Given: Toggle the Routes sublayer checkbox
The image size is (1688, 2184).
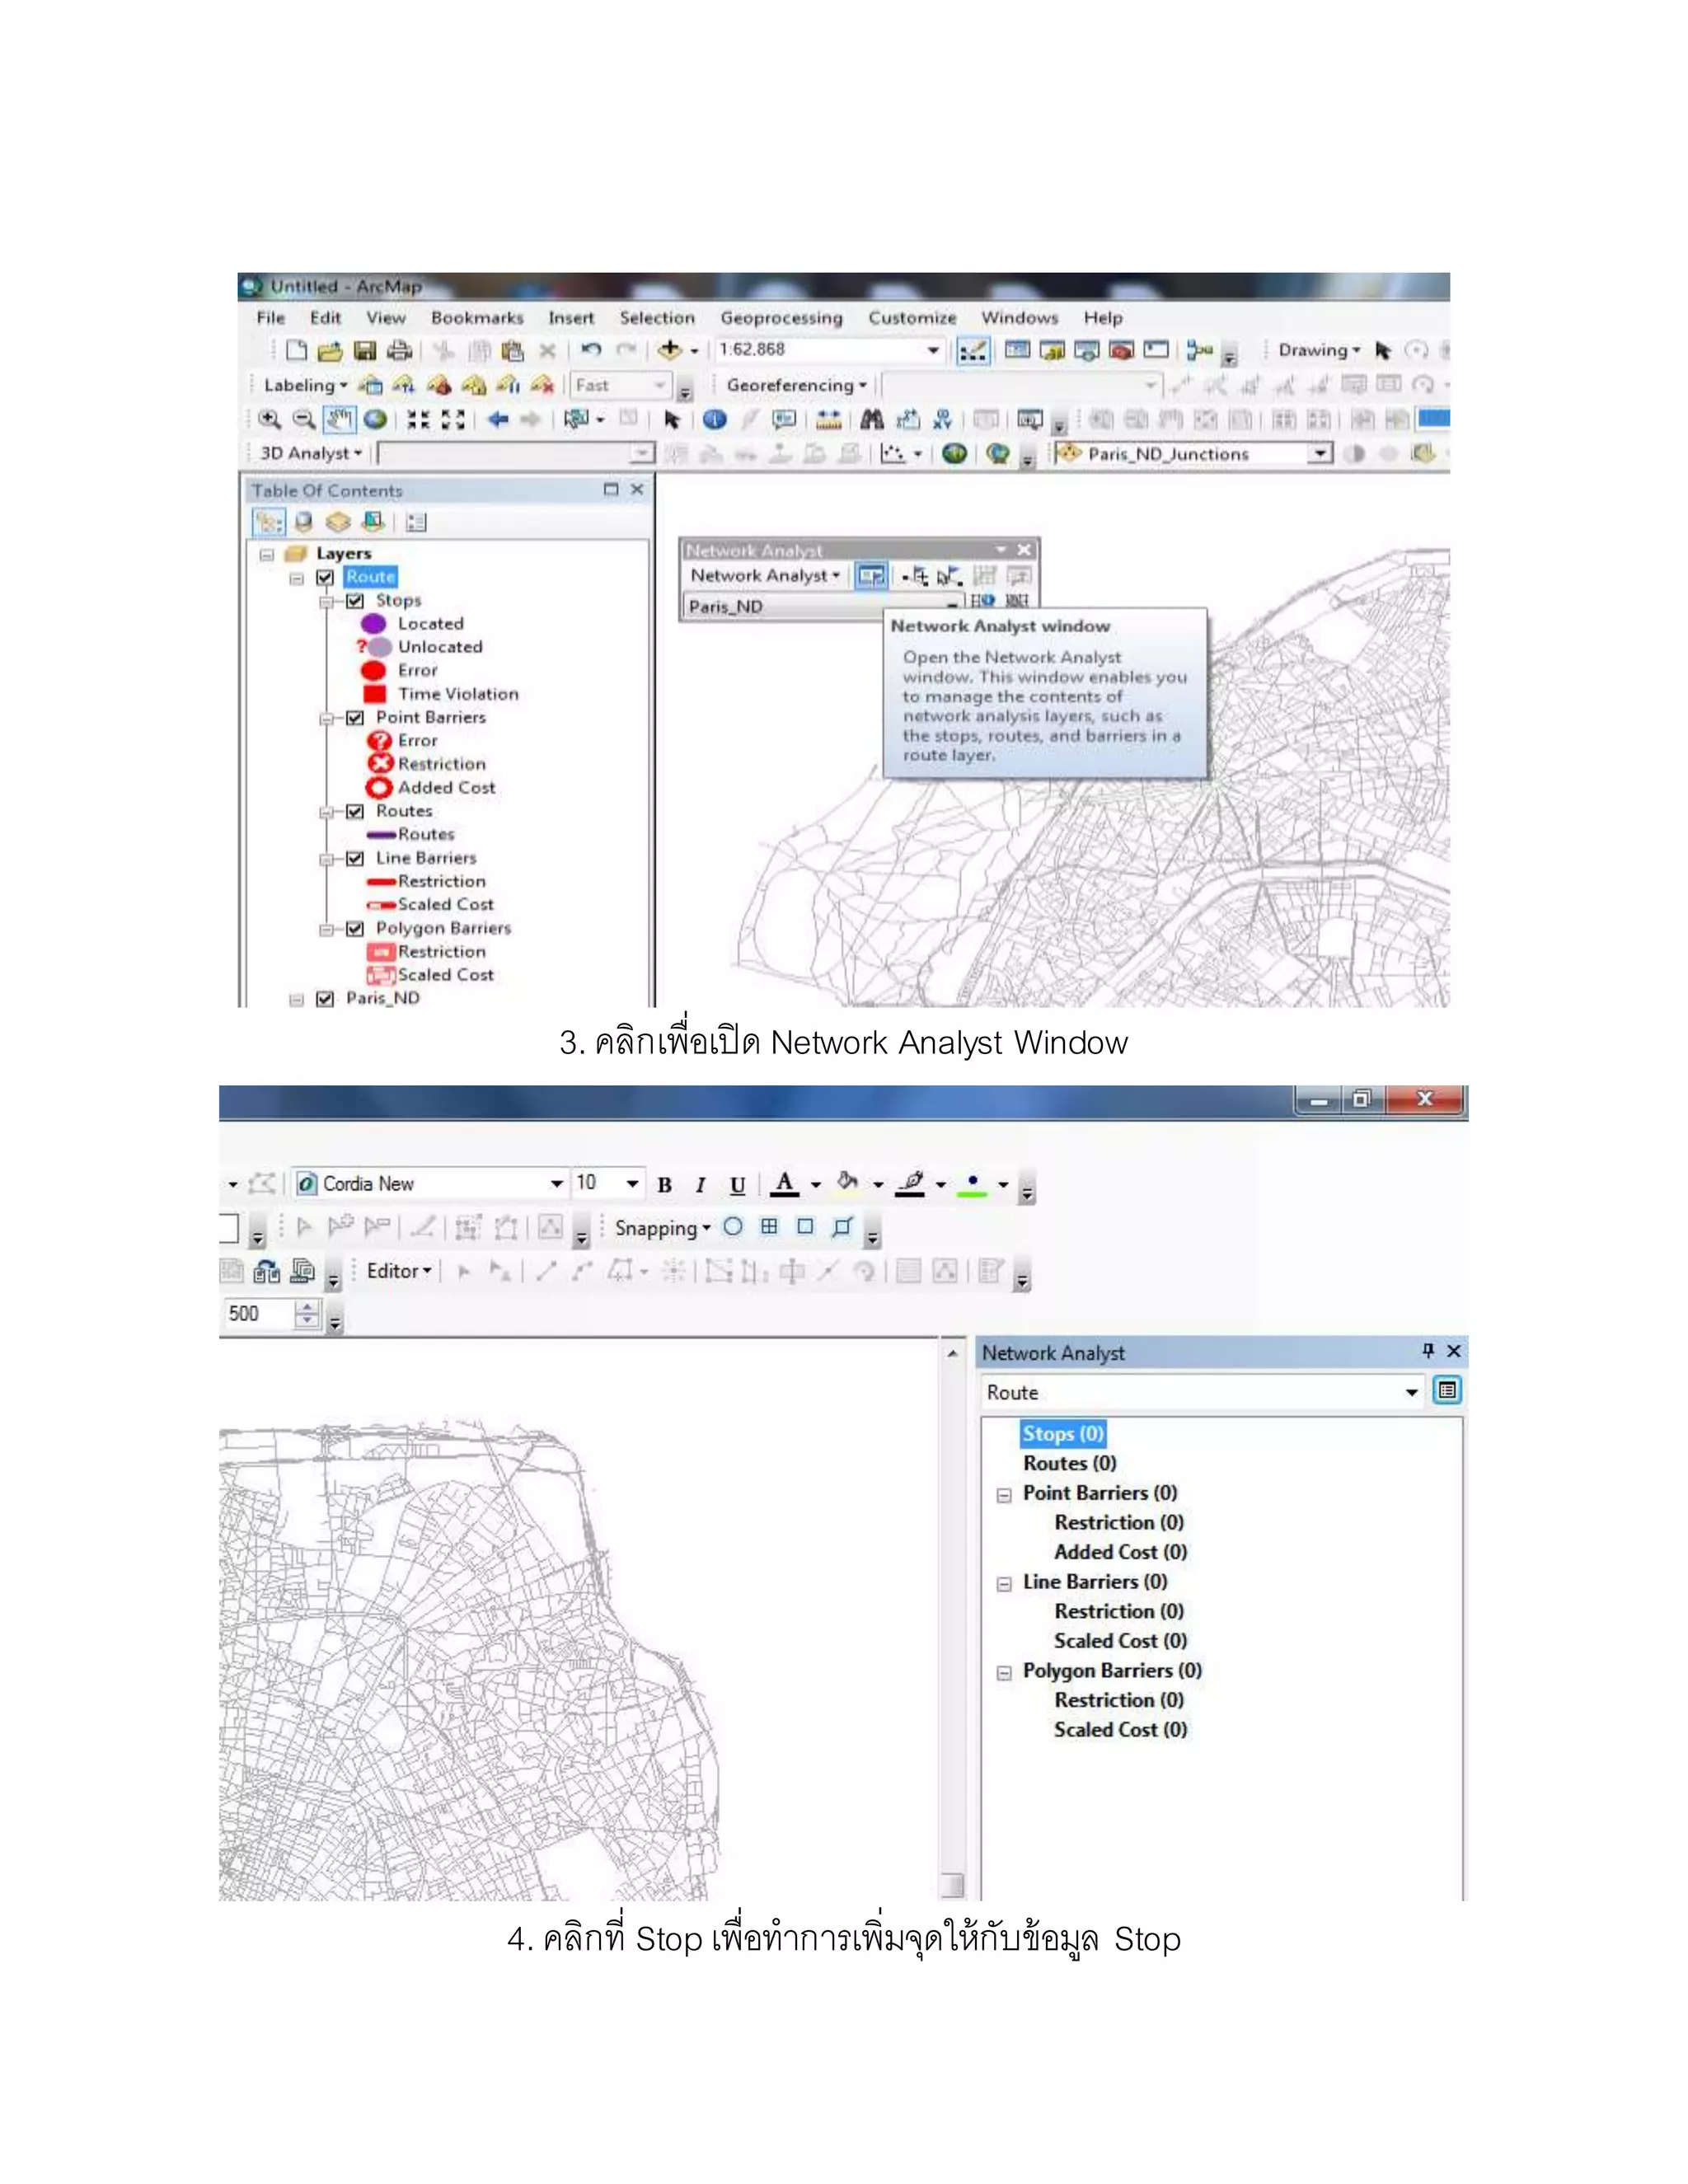Looking at the screenshot, I should (x=355, y=812).
